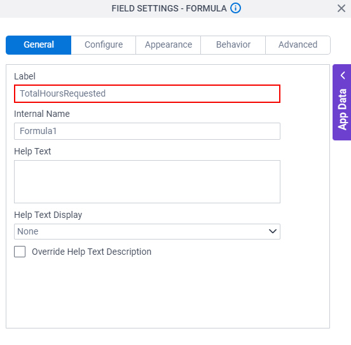Close the Field Settings dialog

(x=341, y=8)
